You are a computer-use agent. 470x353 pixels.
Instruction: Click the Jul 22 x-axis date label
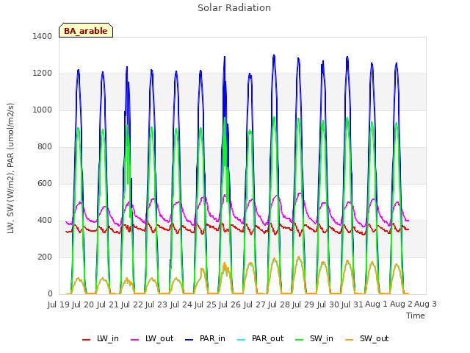132,304
